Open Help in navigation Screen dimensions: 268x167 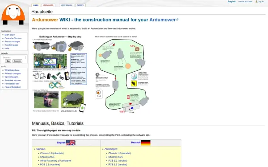coord(7,48)
